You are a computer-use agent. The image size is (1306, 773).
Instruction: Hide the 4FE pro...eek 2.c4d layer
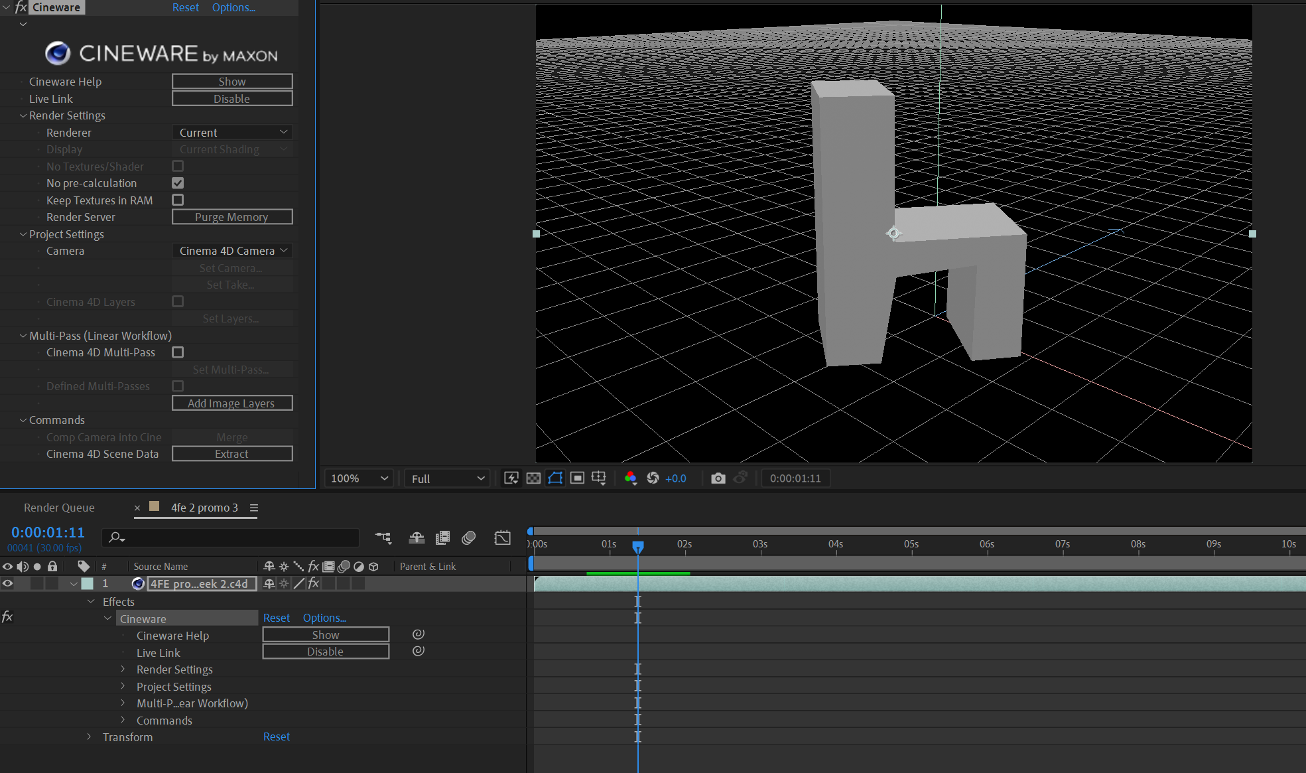click(7, 583)
